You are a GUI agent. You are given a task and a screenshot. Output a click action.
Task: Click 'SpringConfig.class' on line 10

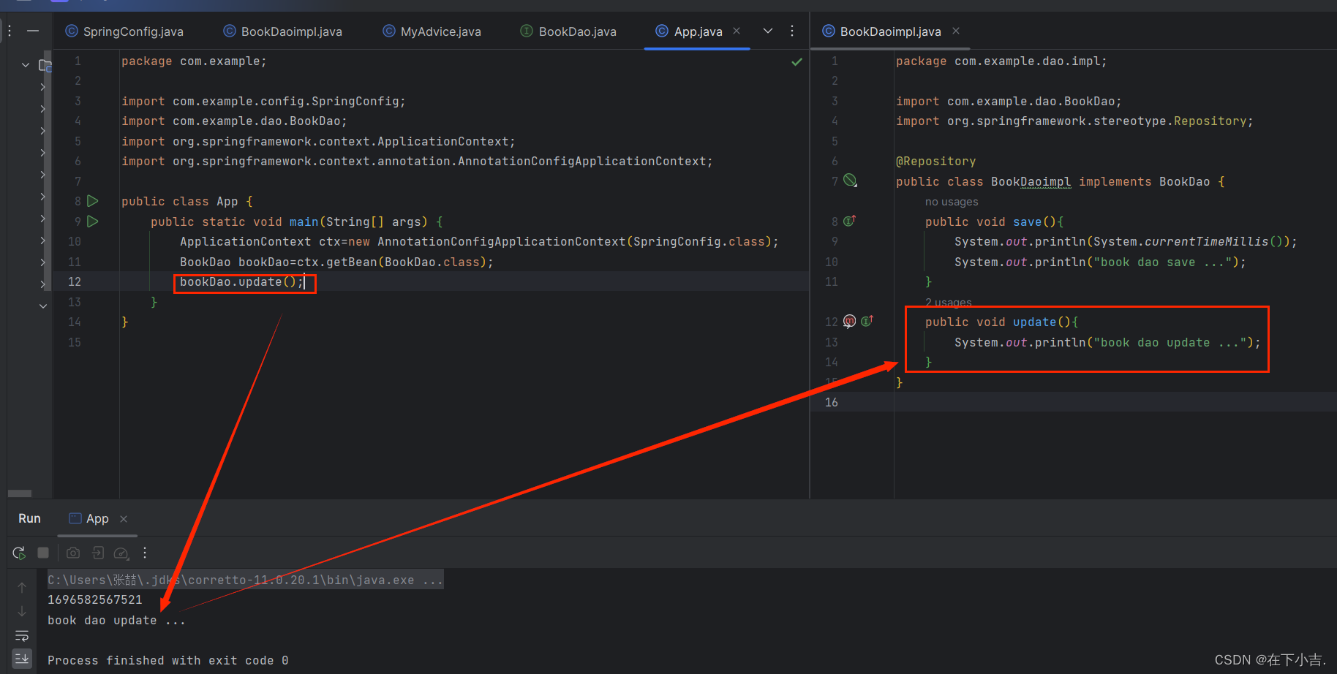coord(698,242)
